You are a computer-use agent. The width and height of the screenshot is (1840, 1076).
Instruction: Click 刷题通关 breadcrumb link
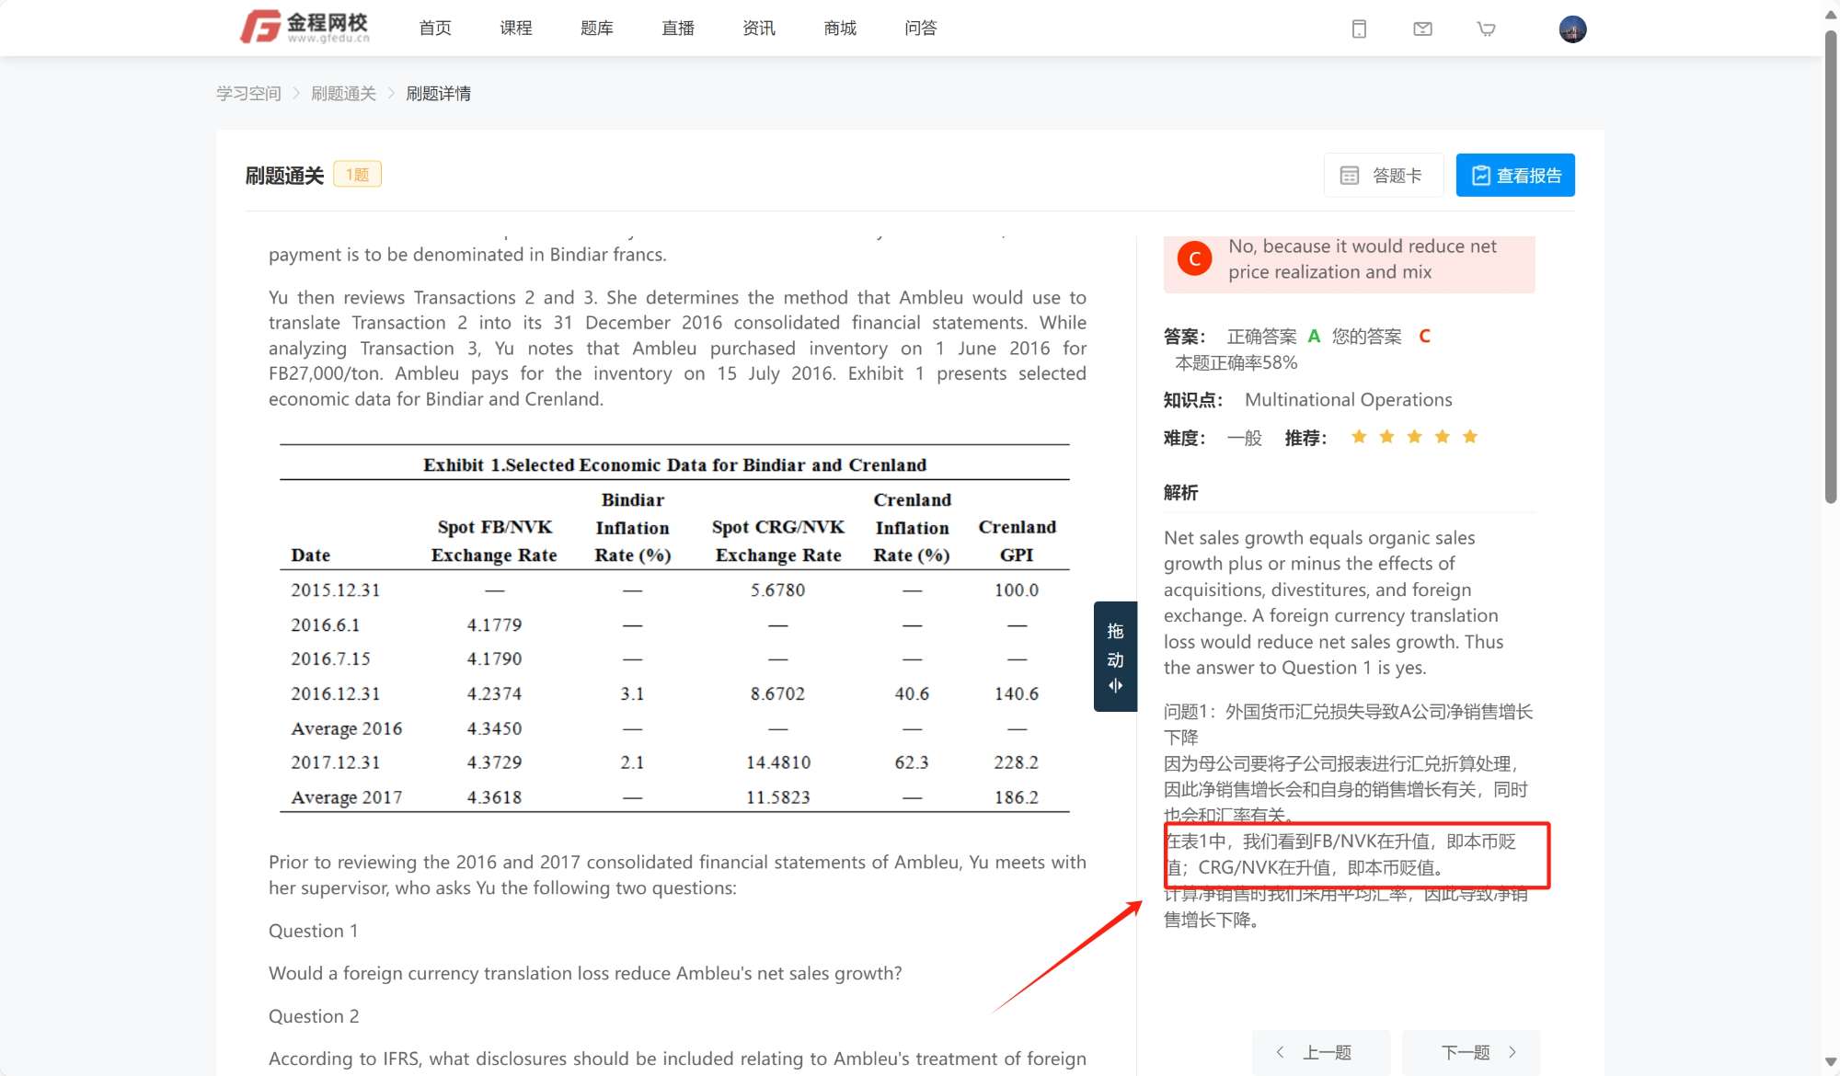click(343, 94)
